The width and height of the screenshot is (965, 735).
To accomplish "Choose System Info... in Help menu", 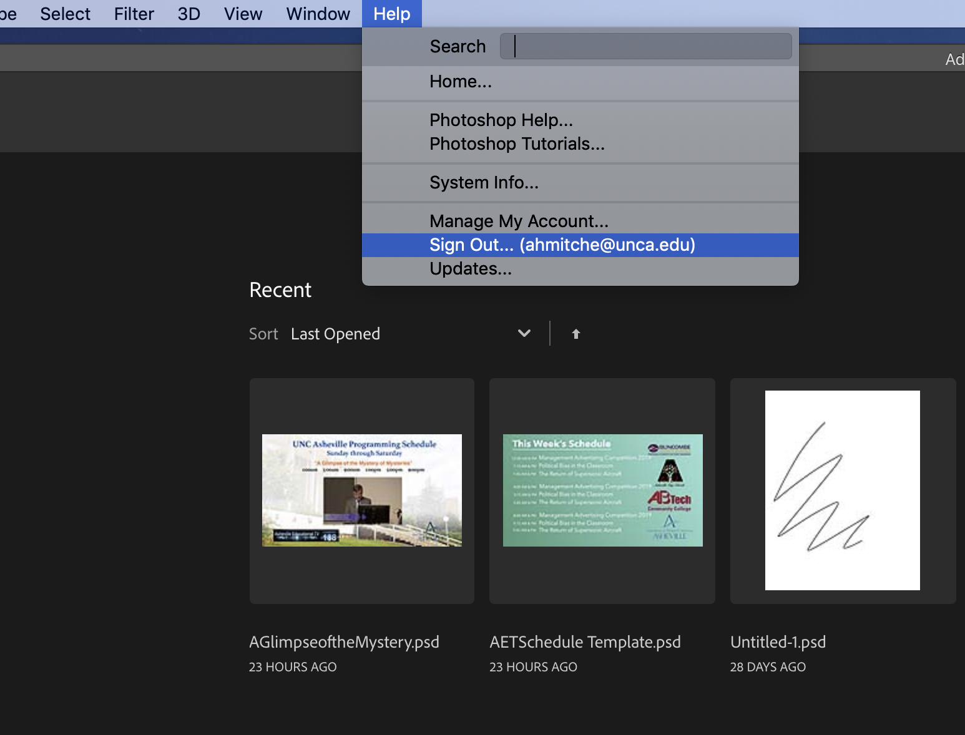I will pyautogui.click(x=484, y=183).
